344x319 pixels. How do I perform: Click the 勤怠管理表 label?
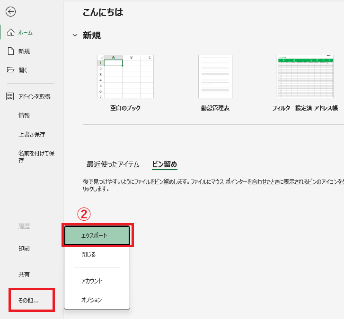(215, 108)
